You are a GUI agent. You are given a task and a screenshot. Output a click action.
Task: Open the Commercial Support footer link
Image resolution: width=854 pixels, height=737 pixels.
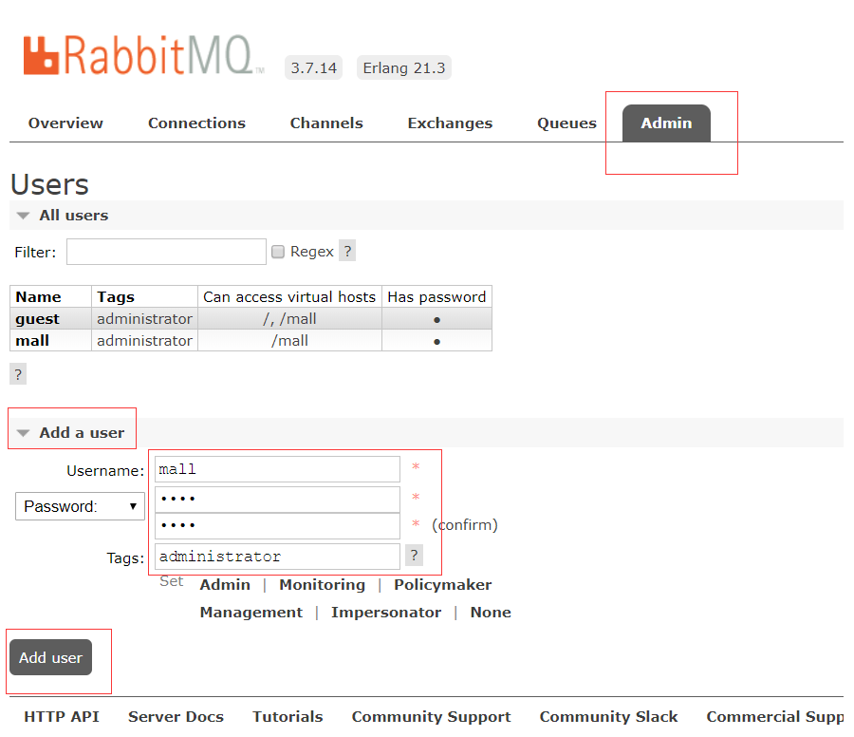coord(774,716)
